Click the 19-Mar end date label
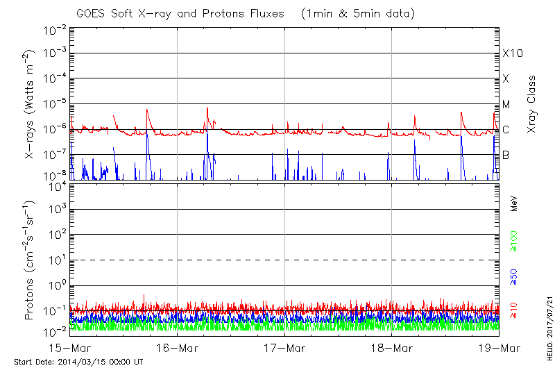555x368 pixels. 498,346
